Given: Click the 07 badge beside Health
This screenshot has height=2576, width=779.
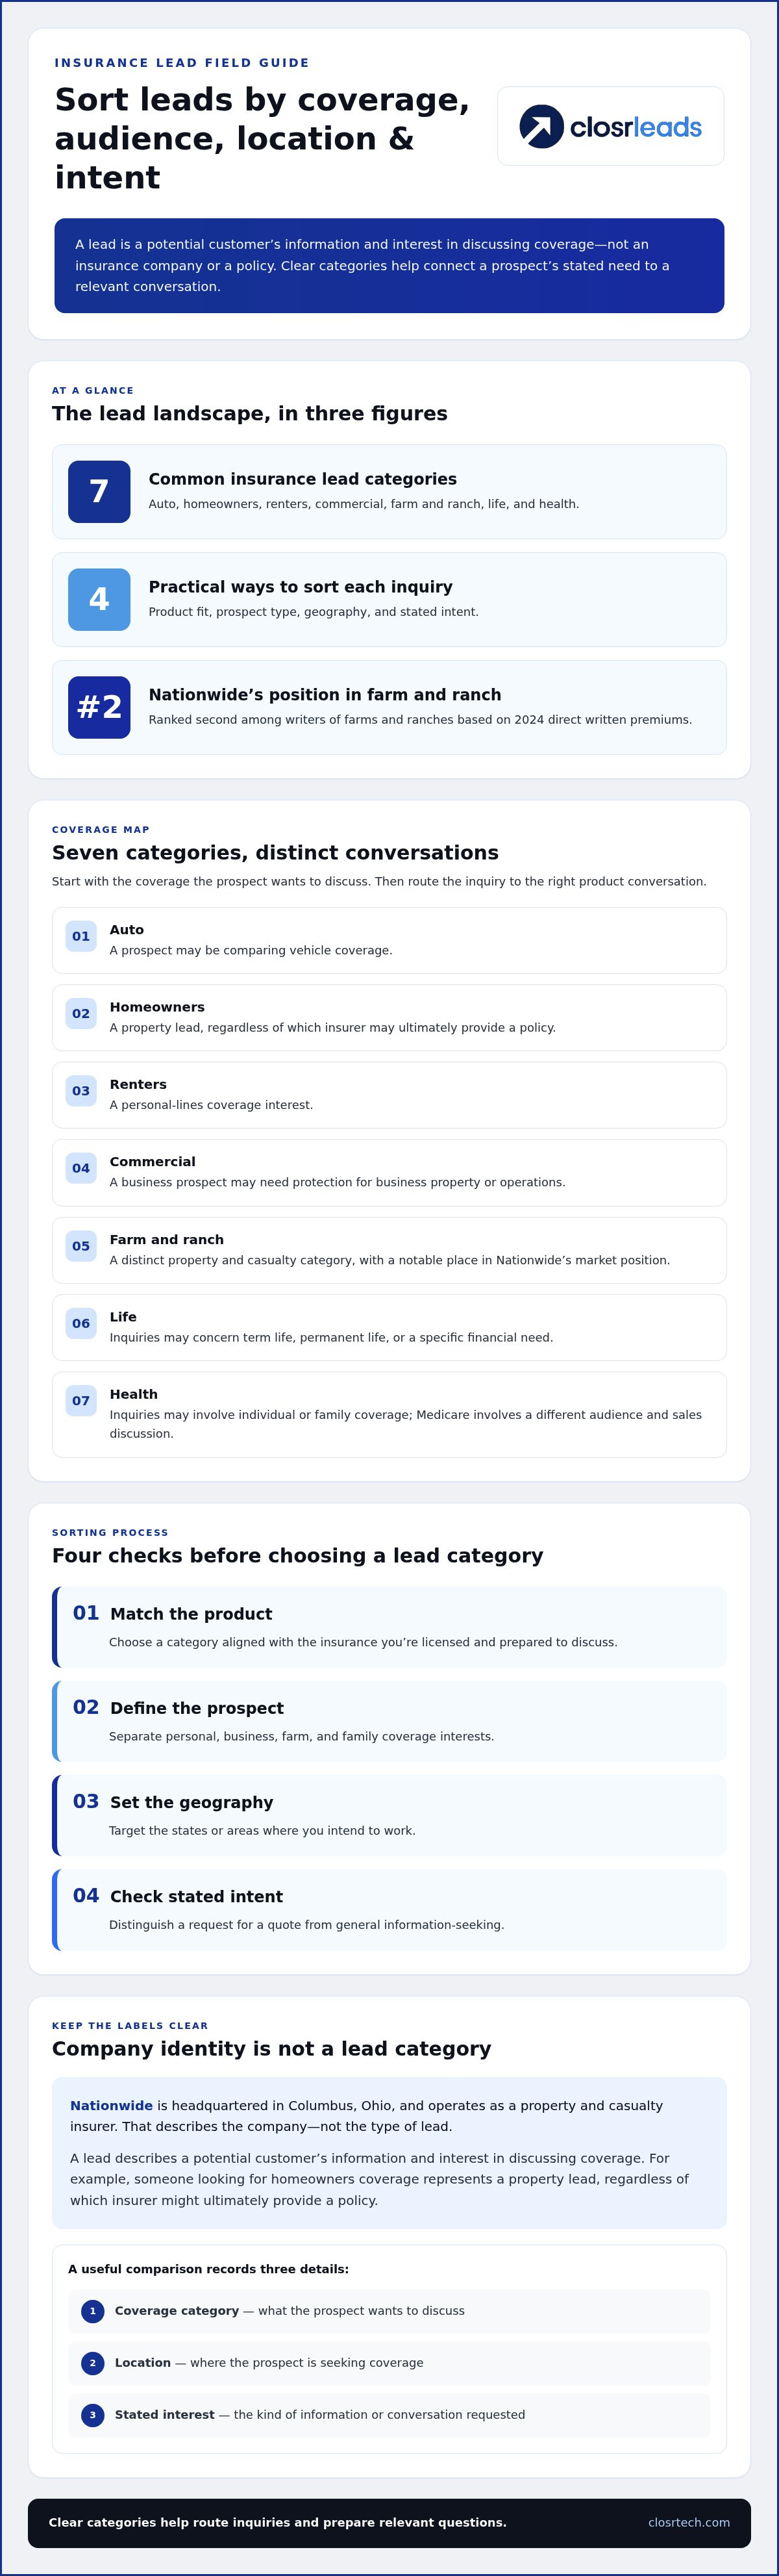Looking at the screenshot, I should coord(81,1401).
